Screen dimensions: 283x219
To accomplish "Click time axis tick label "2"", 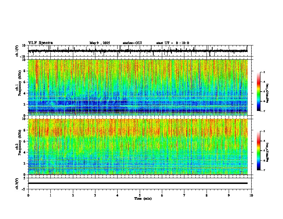I will [x=73, y=195].
